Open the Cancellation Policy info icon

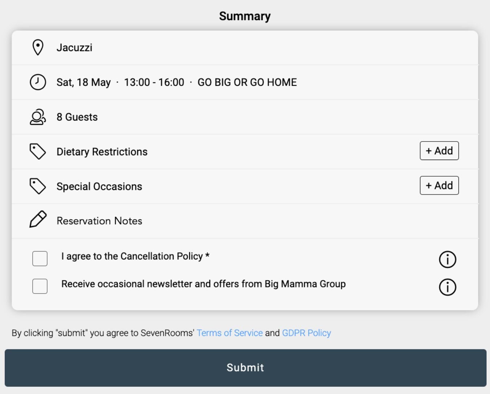447,259
